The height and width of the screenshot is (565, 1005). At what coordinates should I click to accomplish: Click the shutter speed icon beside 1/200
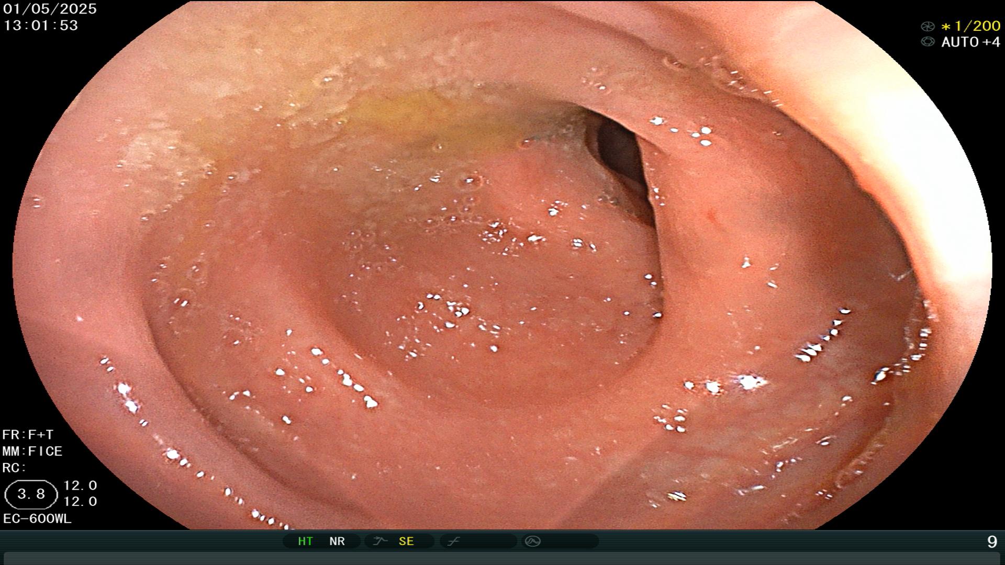[928, 26]
